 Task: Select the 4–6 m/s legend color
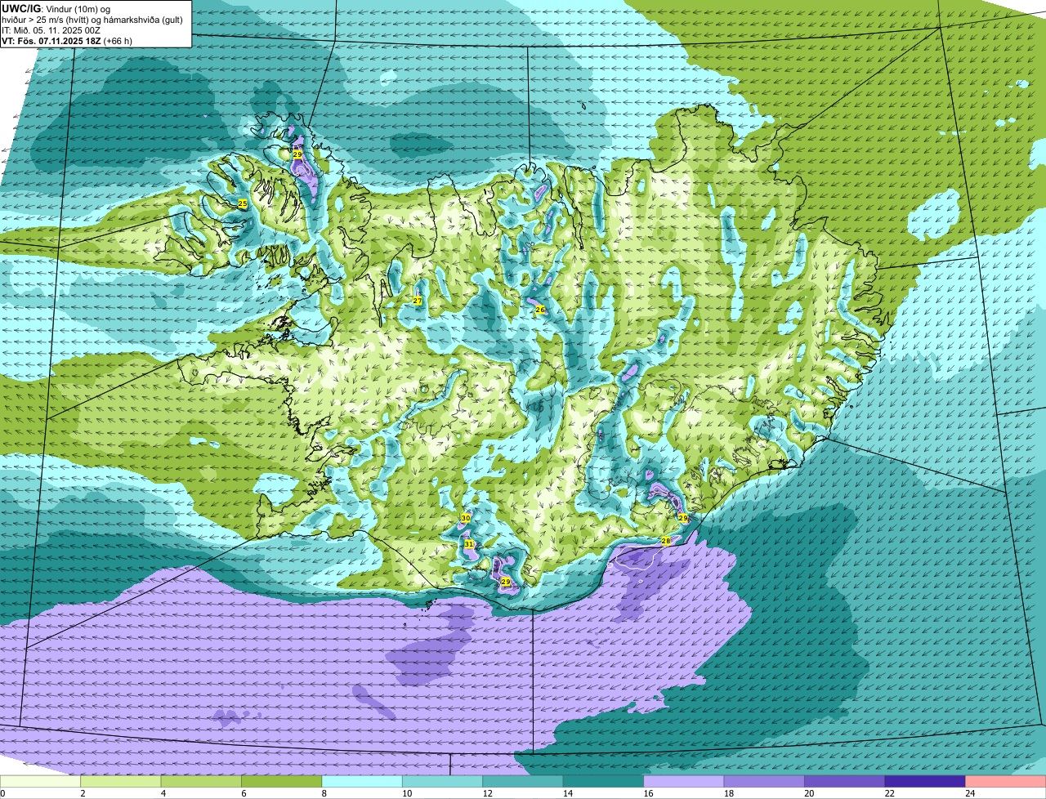point(201,782)
